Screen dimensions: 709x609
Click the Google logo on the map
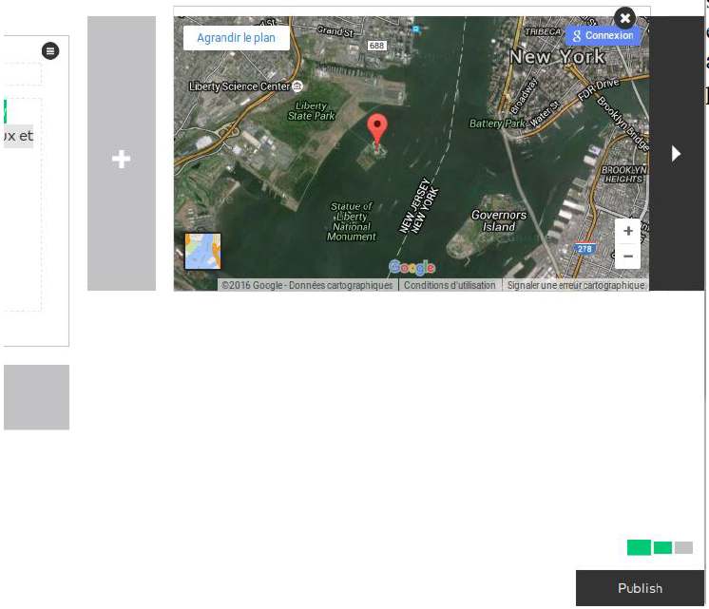point(412,268)
